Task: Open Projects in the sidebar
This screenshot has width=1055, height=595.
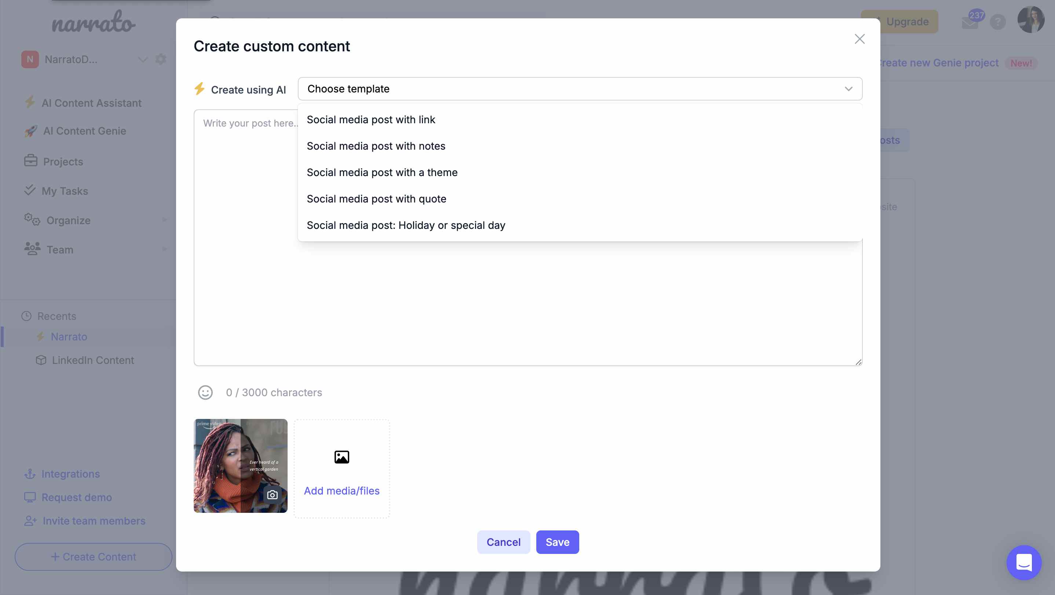Action: click(63, 161)
